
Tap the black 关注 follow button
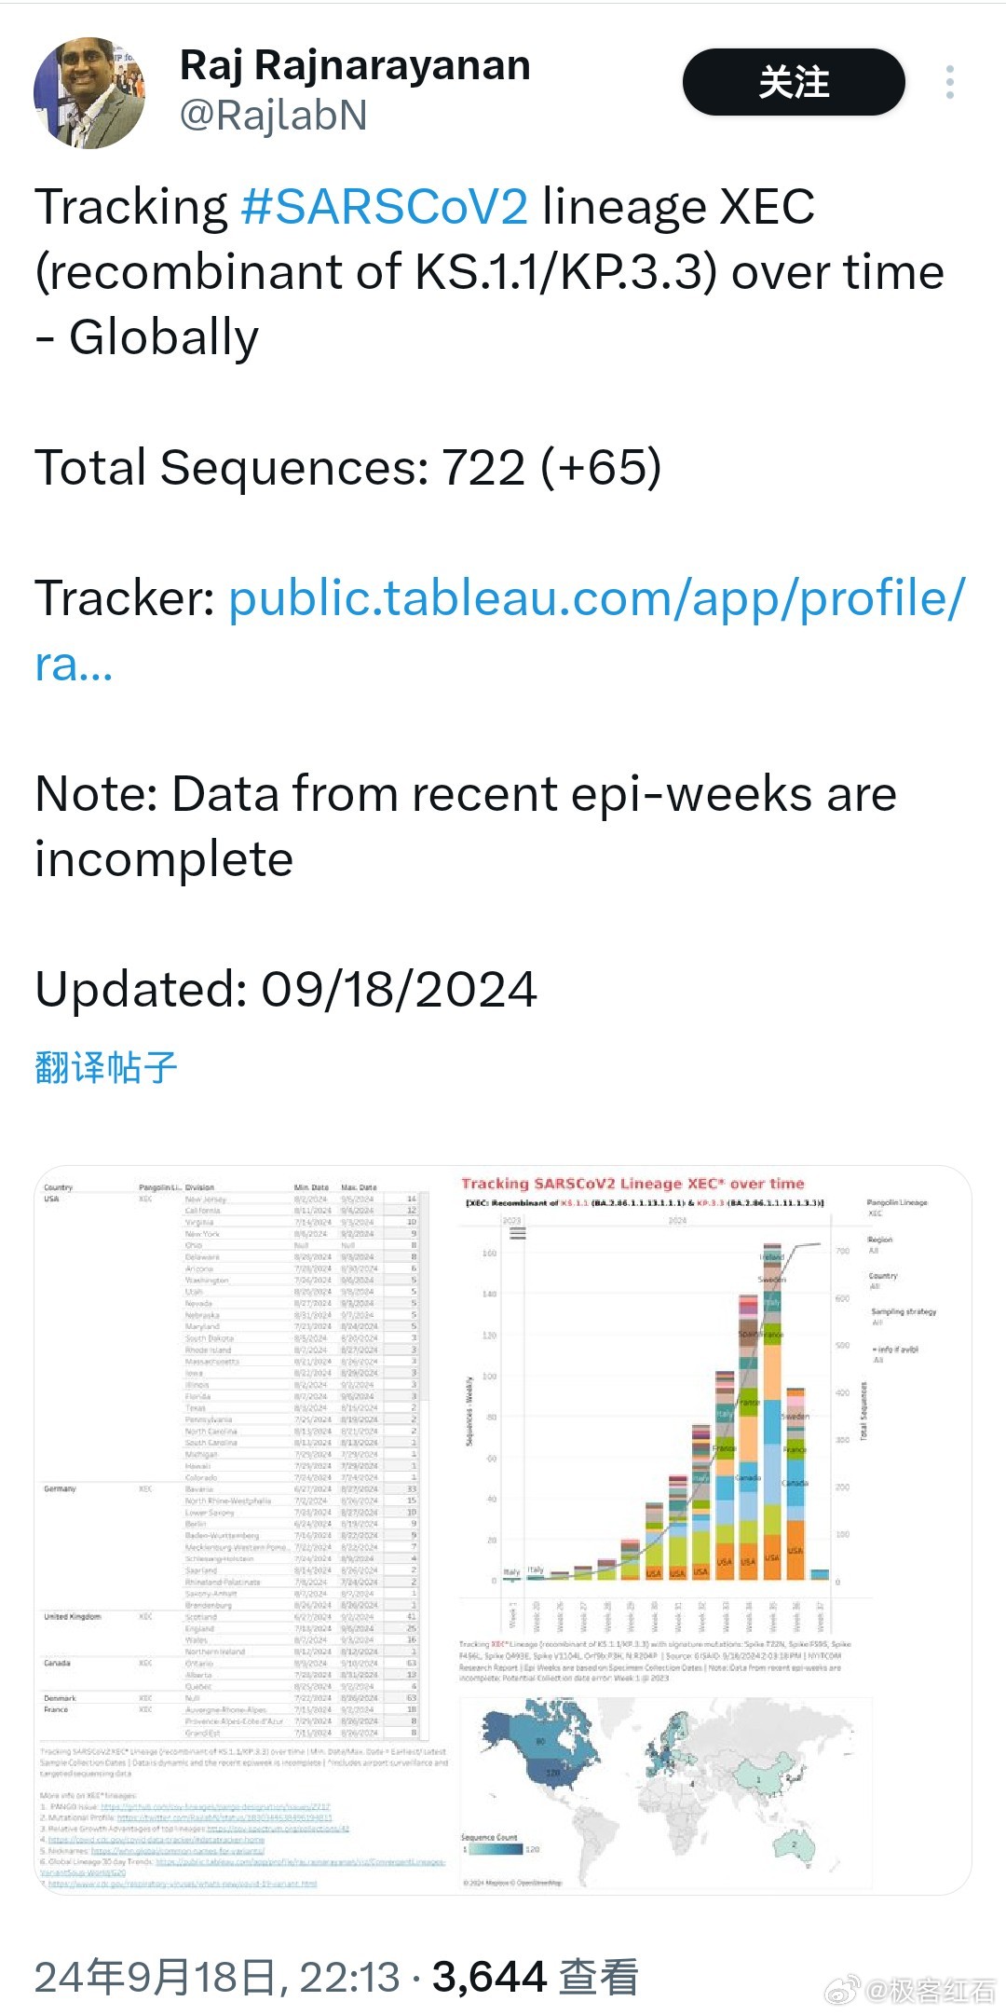pyautogui.click(x=794, y=82)
